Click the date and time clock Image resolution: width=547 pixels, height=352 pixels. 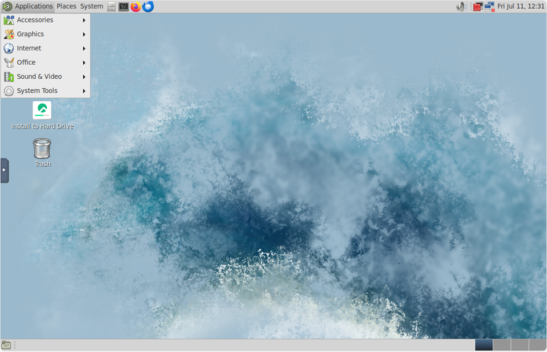521,6
